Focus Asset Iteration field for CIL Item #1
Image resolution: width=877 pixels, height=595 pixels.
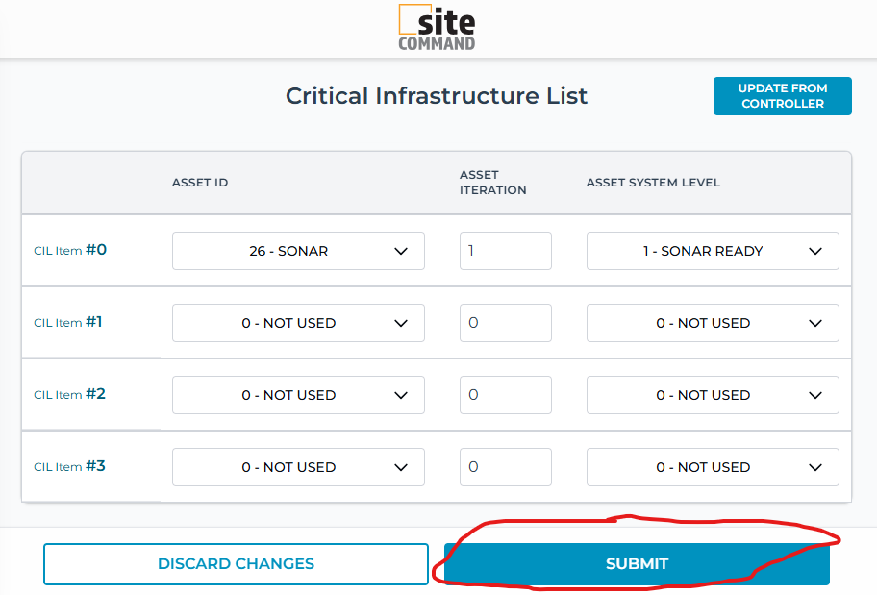[x=505, y=323]
